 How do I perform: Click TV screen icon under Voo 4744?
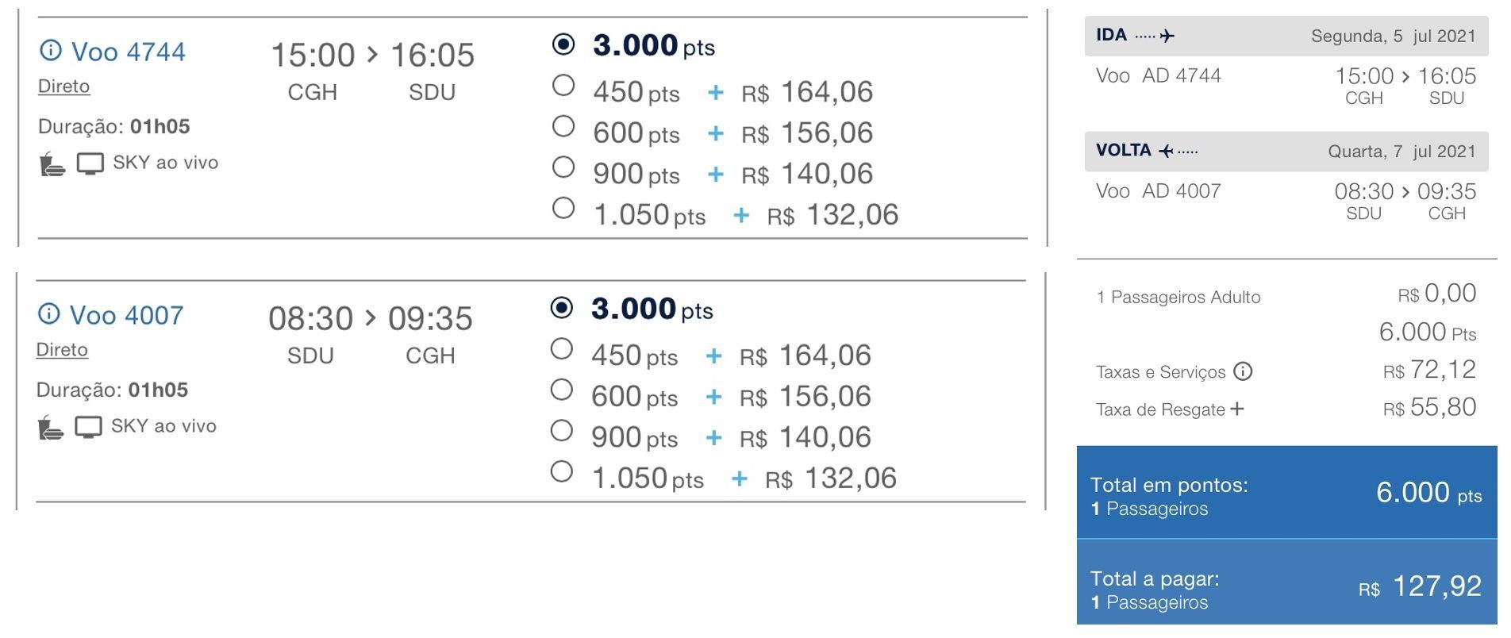point(90,163)
